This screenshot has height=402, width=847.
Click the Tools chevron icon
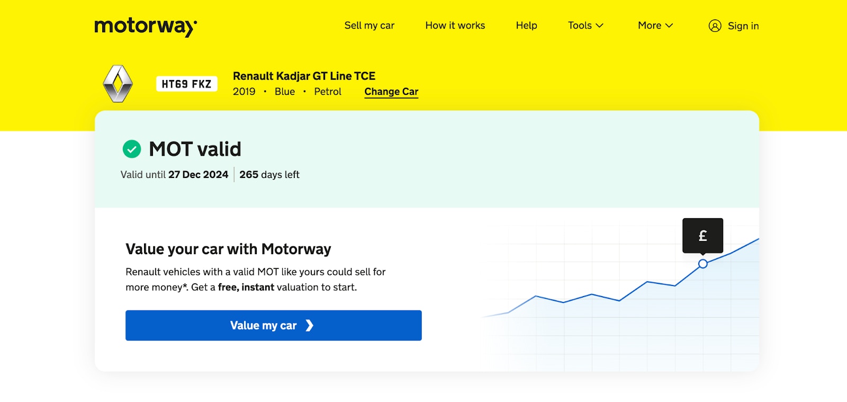pyautogui.click(x=599, y=25)
